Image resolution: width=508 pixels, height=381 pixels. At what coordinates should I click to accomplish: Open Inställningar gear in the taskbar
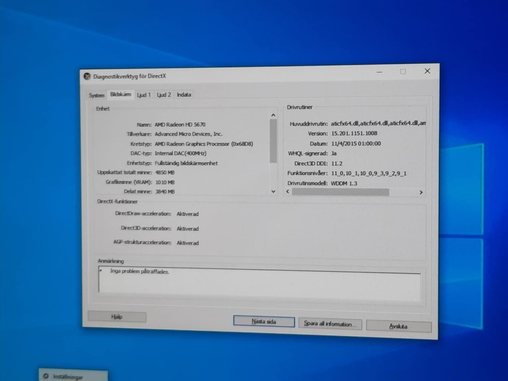click(46, 375)
